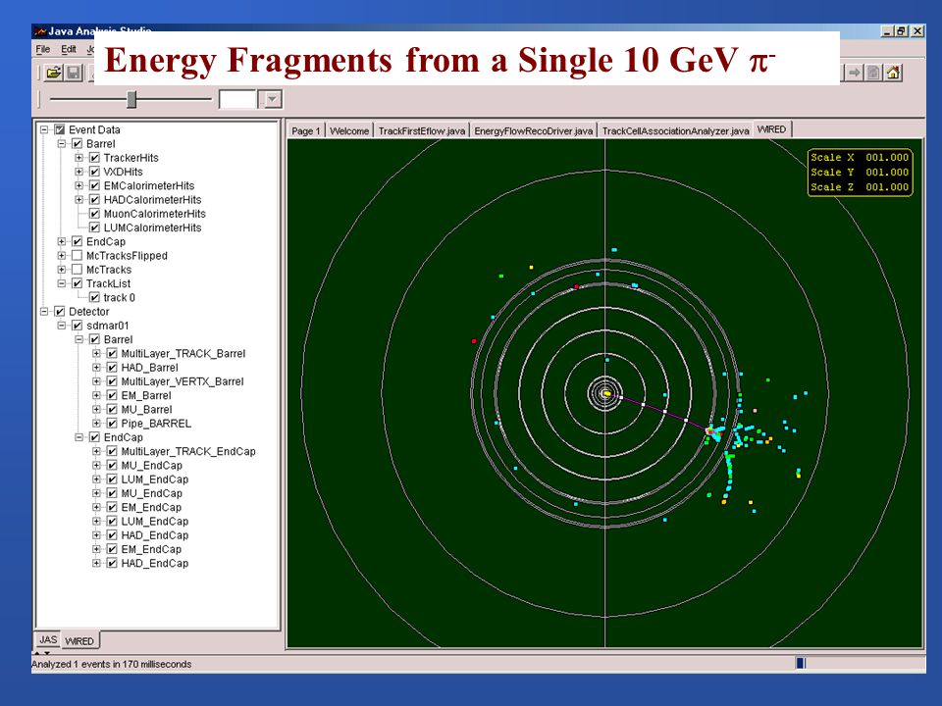This screenshot has height=706, width=942.
Task: Uncheck the Pipe_BARREL checkbox
Action: click(112, 424)
